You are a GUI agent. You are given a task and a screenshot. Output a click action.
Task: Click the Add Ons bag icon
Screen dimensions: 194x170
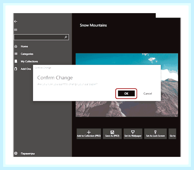pyautogui.click(x=16, y=69)
